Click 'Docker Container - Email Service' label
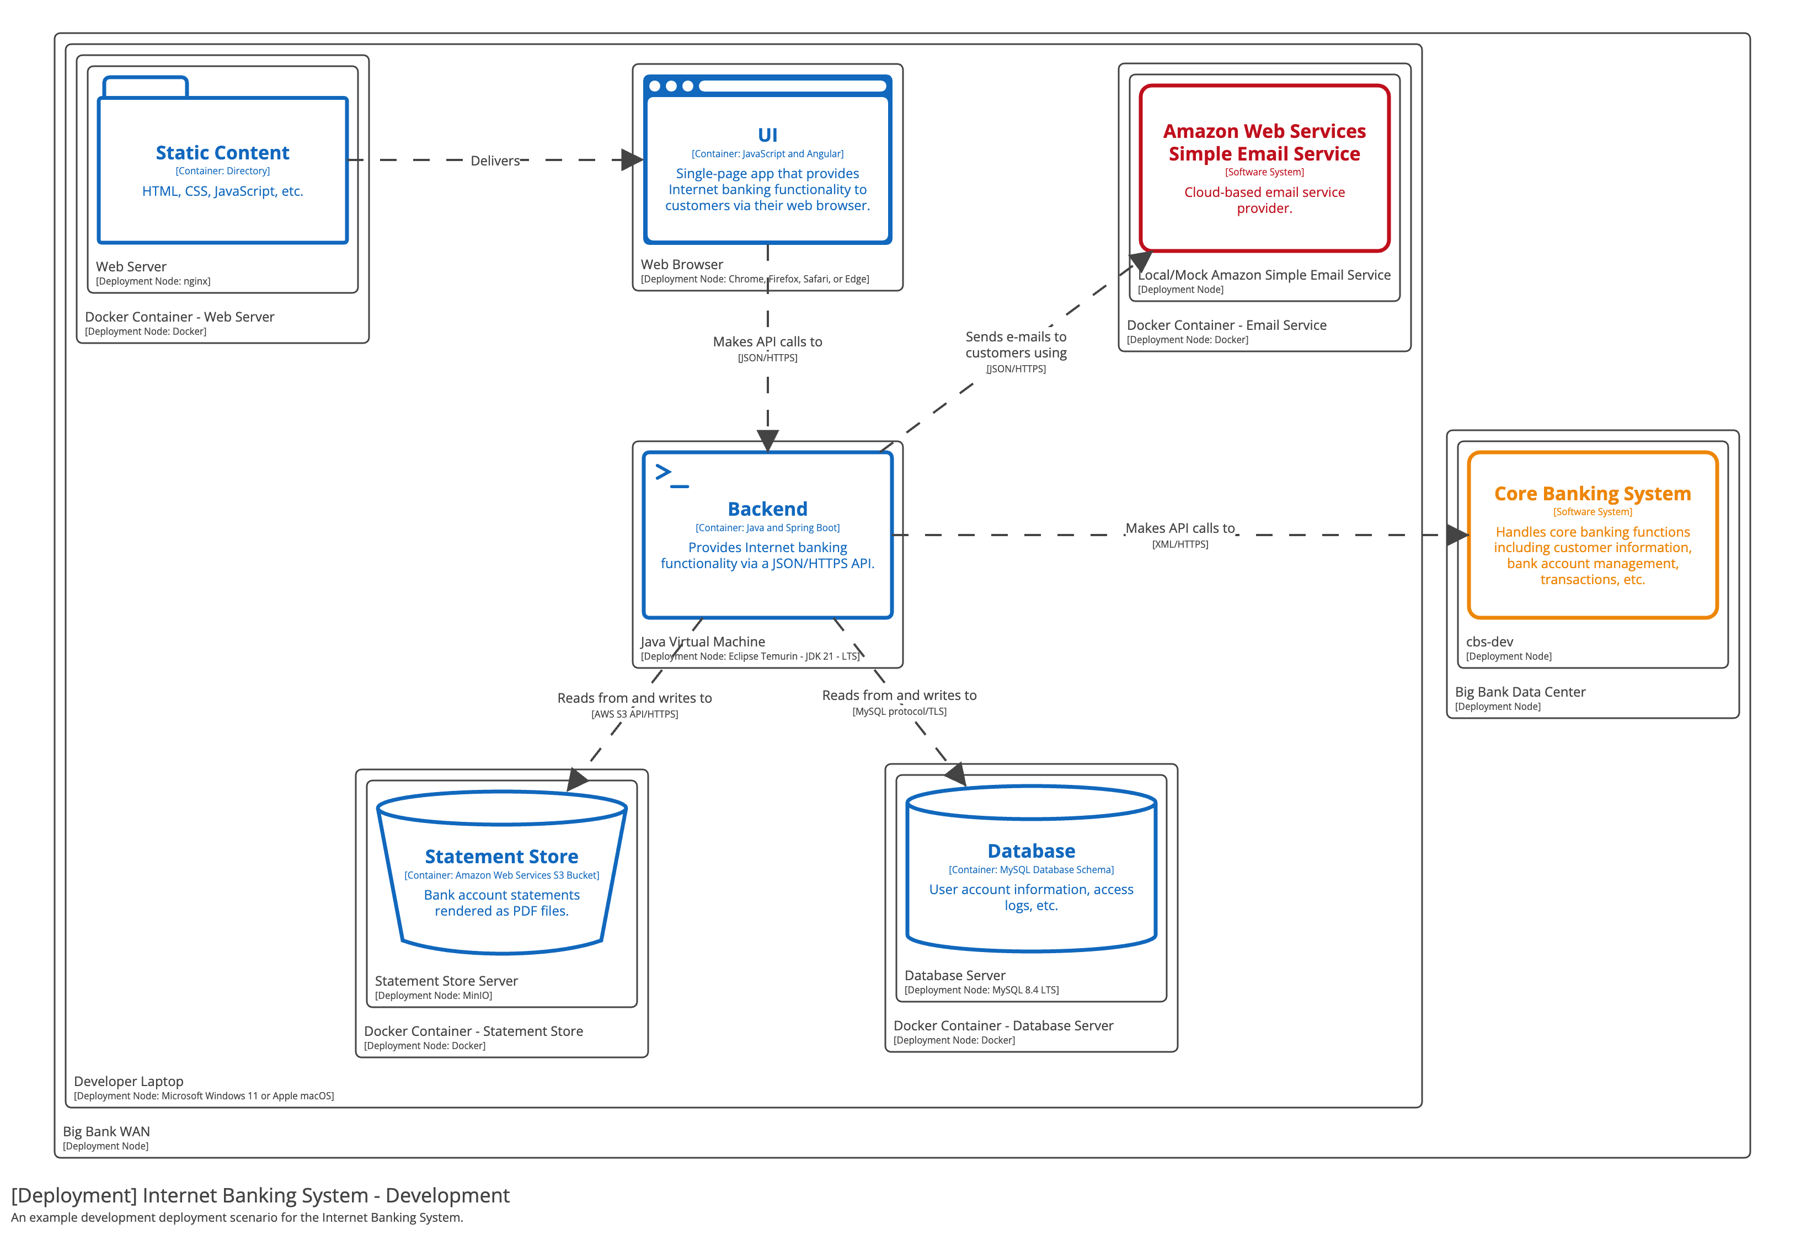Screen dimensions: 1806x1235 point(1226,325)
